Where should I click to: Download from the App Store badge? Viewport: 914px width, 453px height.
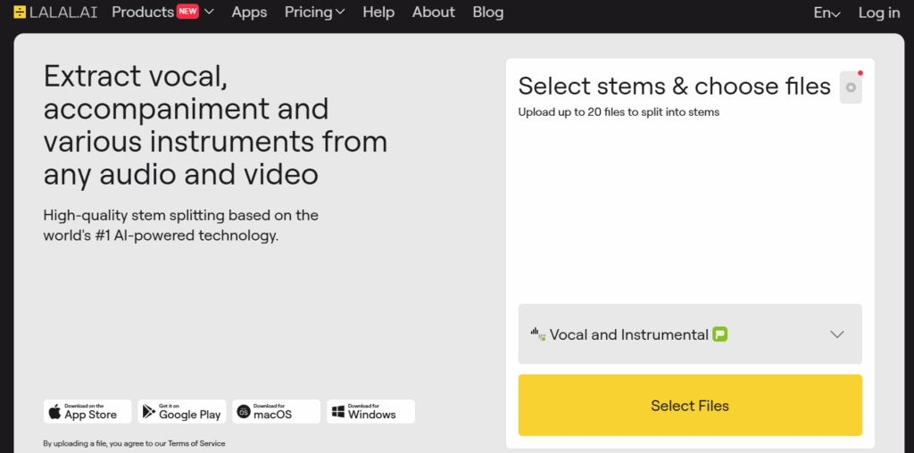(87, 411)
